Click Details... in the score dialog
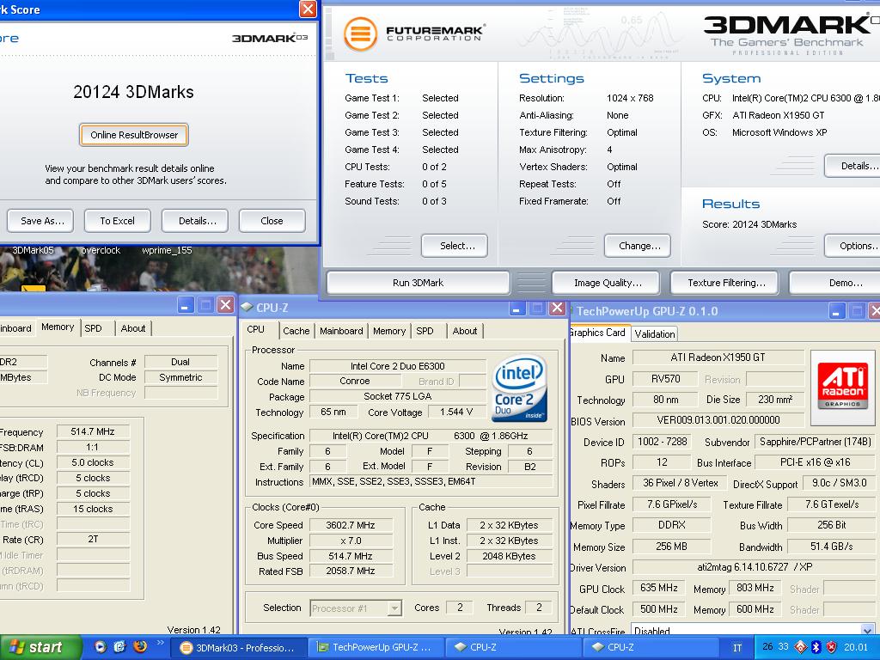 [x=197, y=221]
